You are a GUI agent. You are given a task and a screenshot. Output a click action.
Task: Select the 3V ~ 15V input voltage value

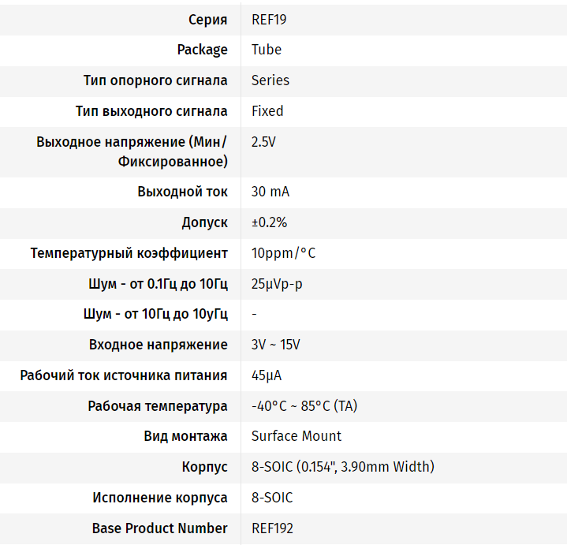pos(275,345)
